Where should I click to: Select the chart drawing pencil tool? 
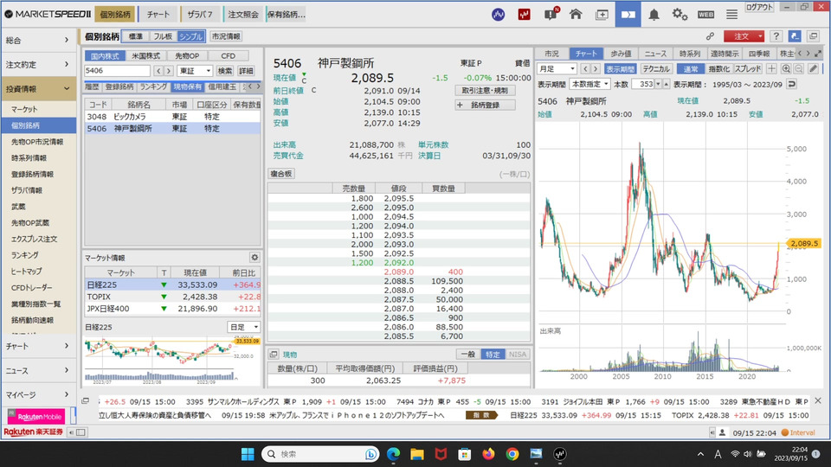coord(814,69)
